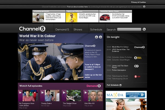
Task: Open The Gadget Show thumbnail
Action: (74, 96)
